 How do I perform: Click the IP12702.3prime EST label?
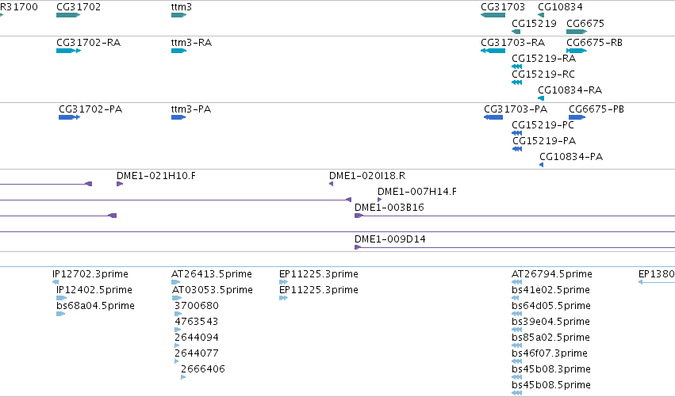[x=90, y=274]
